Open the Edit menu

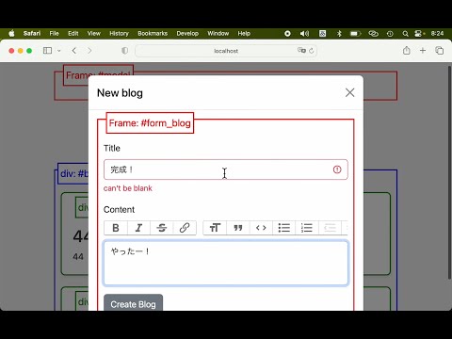(x=73, y=34)
